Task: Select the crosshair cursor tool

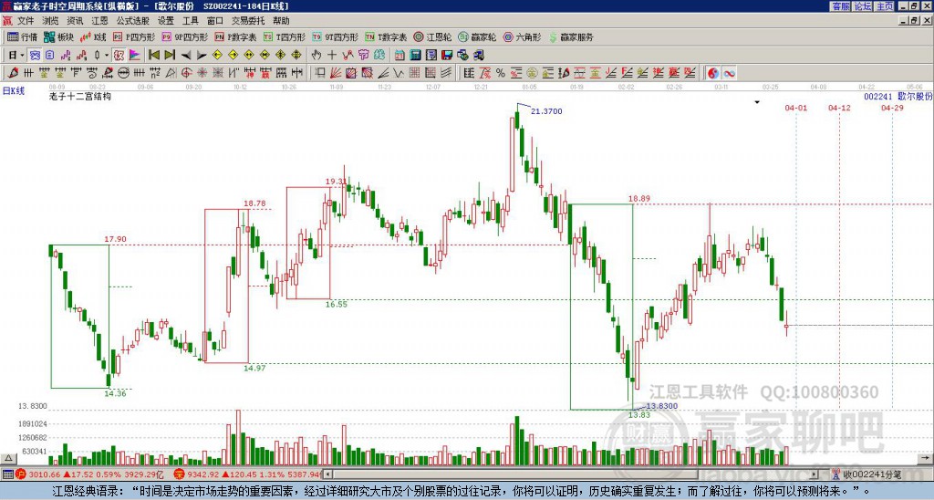Action: click(x=332, y=55)
